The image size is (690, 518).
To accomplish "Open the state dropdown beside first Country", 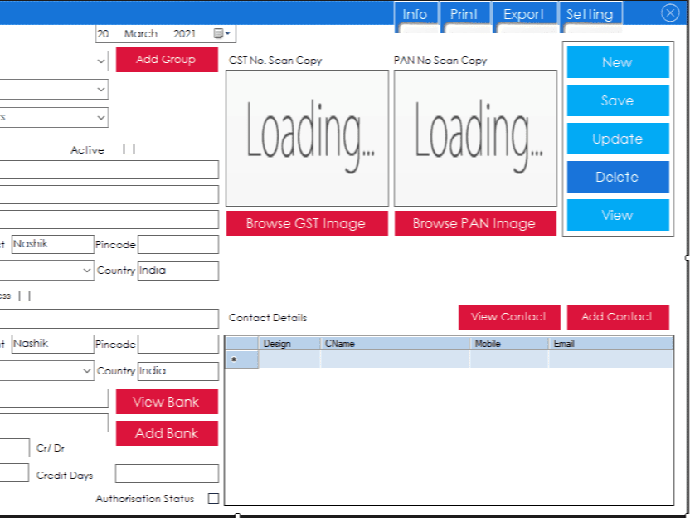I will coord(87,271).
